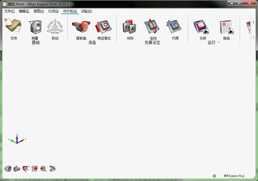
Task: Switch to the 试验(O) ribbon tab
Action: (x=86, y=11)
